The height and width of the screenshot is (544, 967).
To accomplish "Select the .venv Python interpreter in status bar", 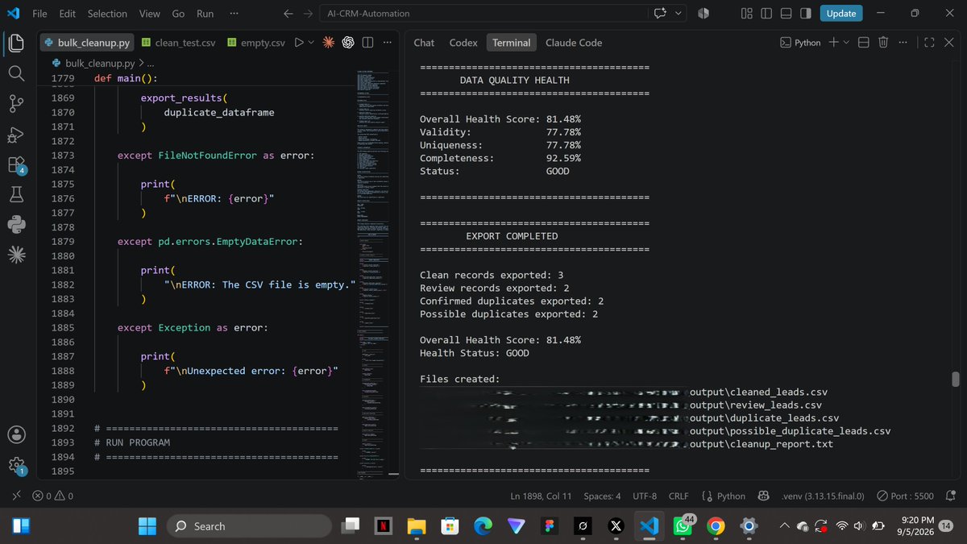I will 823,496.
